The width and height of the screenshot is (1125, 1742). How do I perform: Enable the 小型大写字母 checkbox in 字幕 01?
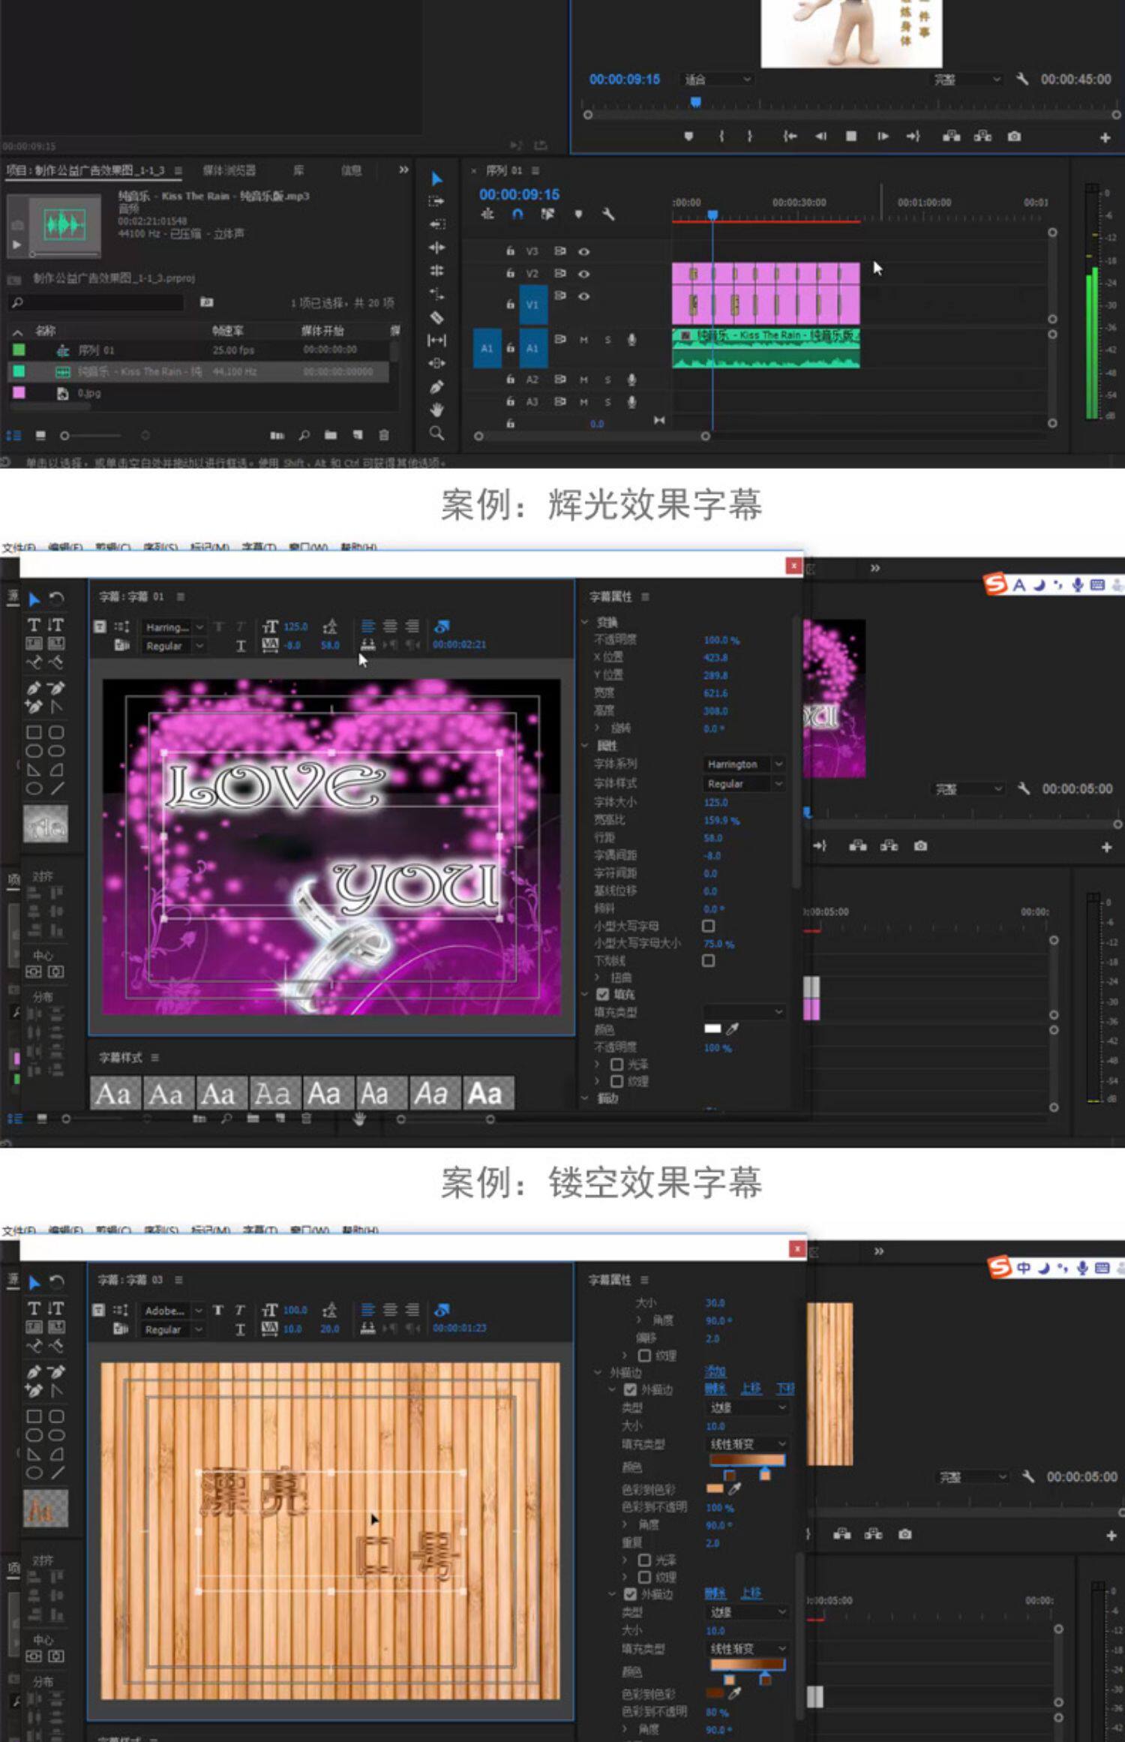(x=708, y=926)
